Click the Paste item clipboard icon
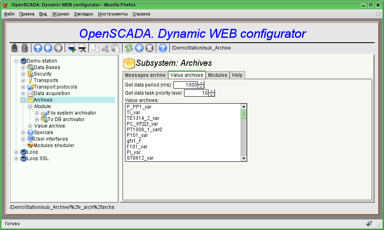The width and height of the screenshot is (384, 230). tap(115, 48)
